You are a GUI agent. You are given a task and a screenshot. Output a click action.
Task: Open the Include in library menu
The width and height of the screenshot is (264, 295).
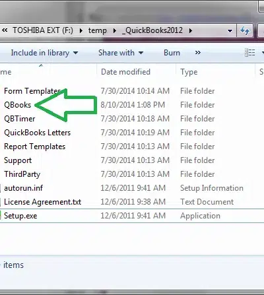point(44,53)
